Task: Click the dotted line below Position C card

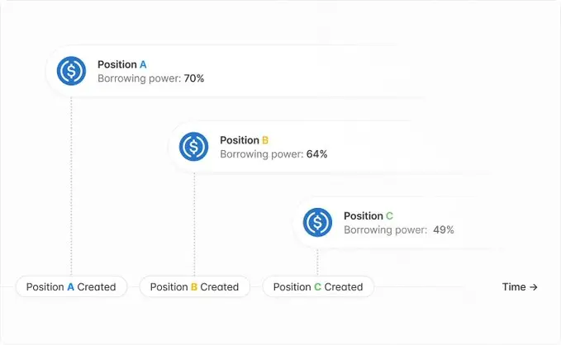Action: pyautogui.click(x=317, y=262)
